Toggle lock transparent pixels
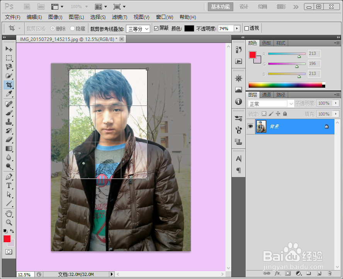Viewport: 343px width, 279px height. (x=264, y=114)
